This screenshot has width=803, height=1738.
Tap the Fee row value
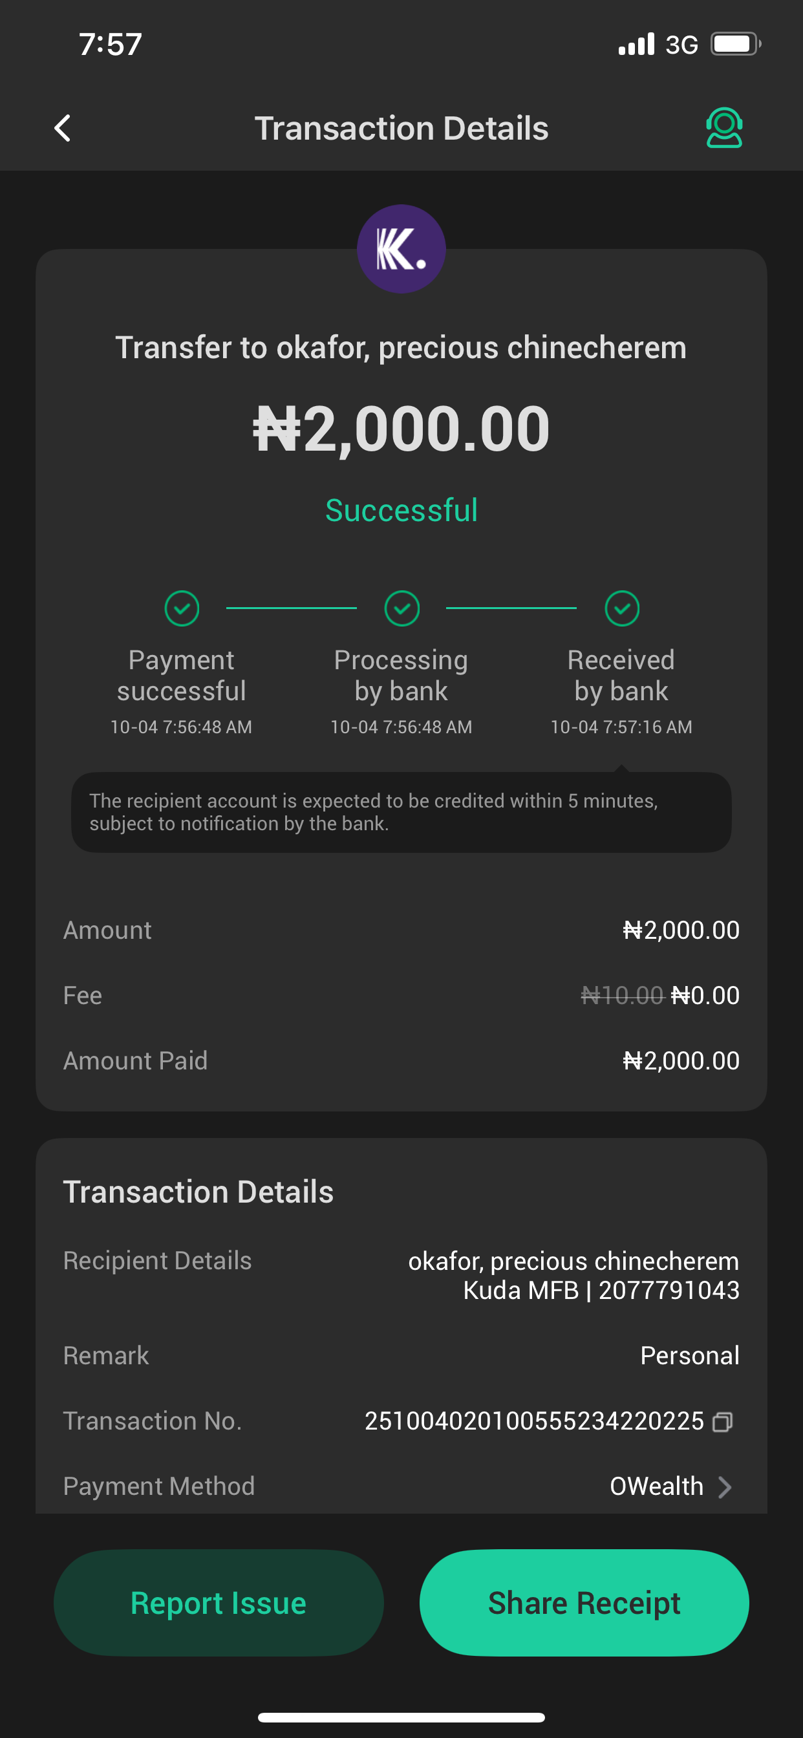[x=660, y=995]
